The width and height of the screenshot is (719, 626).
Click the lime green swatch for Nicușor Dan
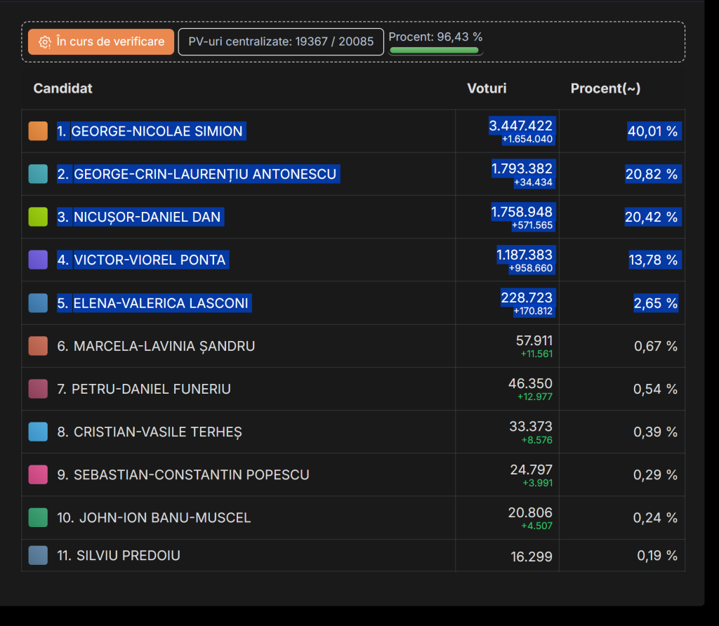pos(38,217)
